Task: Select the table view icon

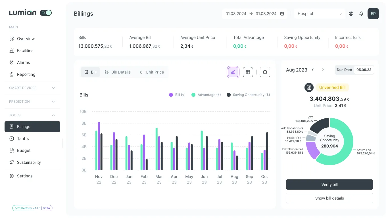Action: click(248, 72)
